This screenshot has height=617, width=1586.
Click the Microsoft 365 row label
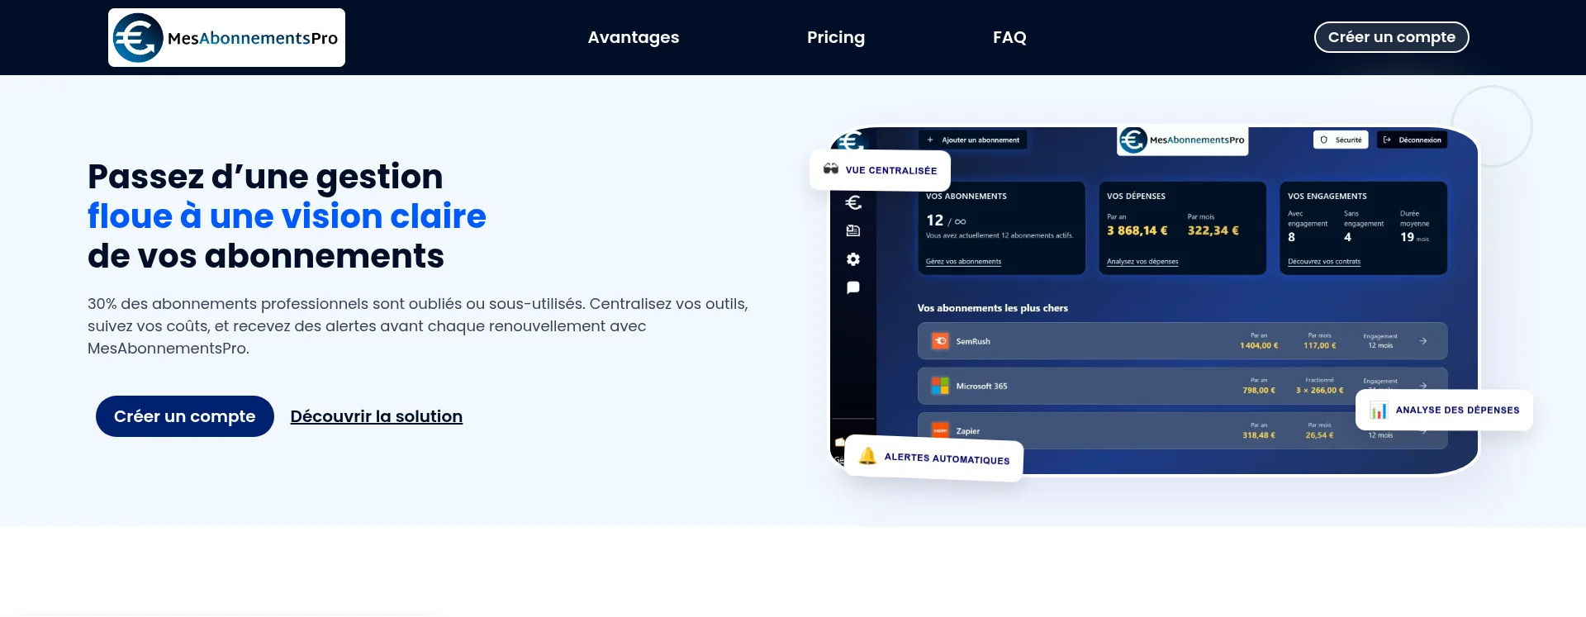click(981, 386)
